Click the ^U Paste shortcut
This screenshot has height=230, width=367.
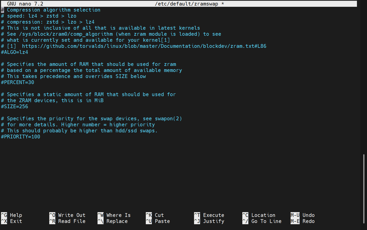[x=158, y=221]
